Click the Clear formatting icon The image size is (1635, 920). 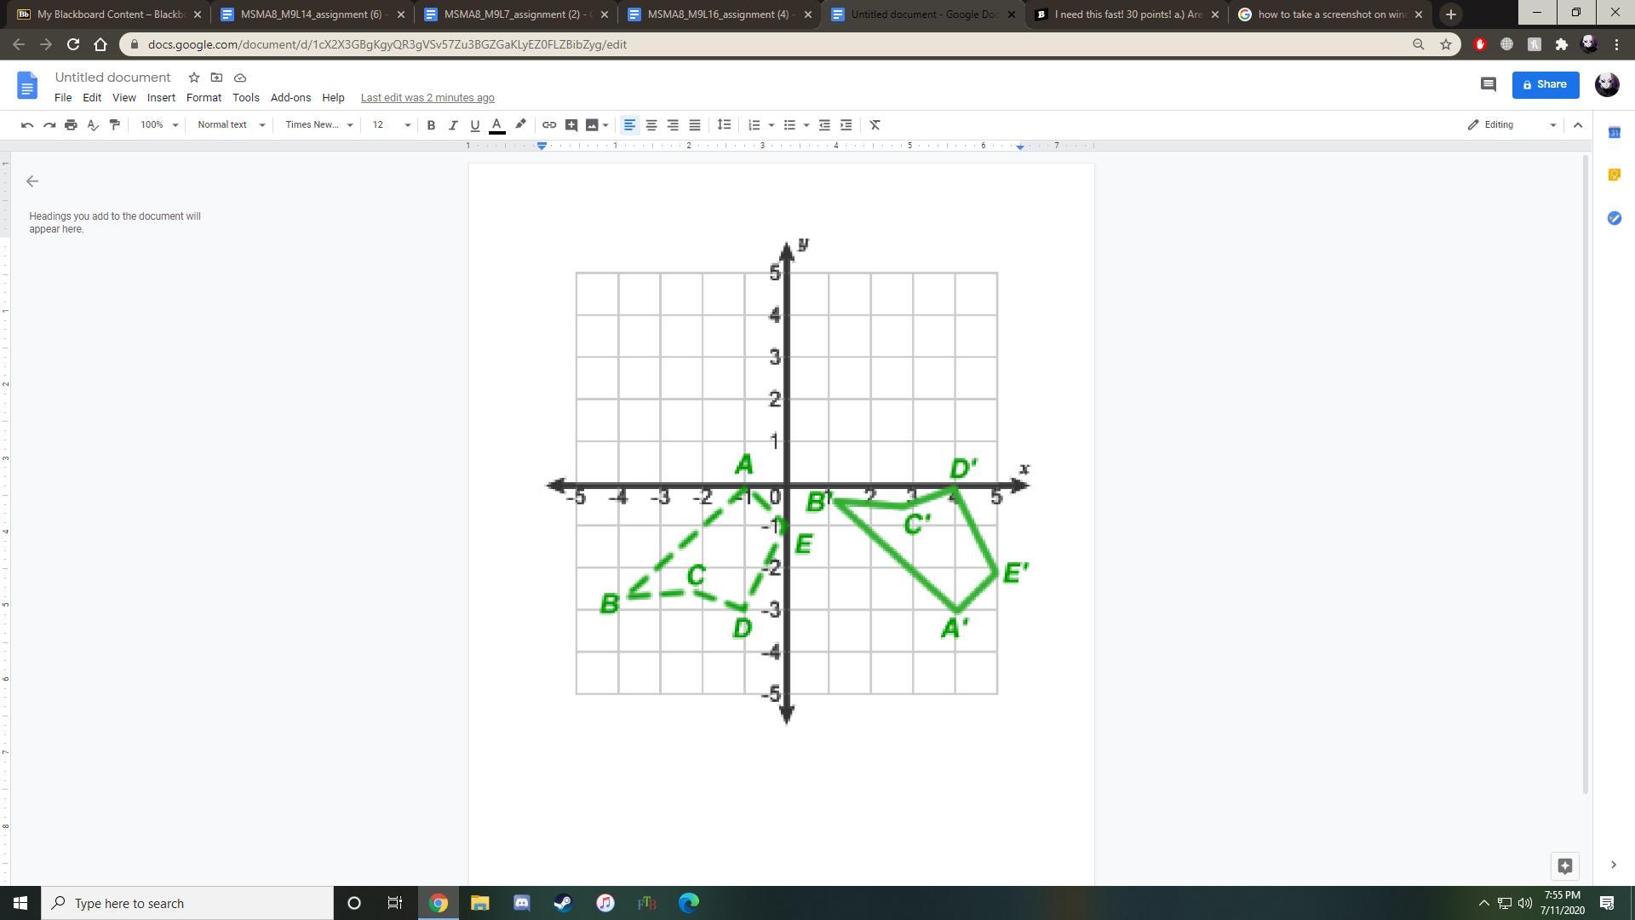pos(875,125)
